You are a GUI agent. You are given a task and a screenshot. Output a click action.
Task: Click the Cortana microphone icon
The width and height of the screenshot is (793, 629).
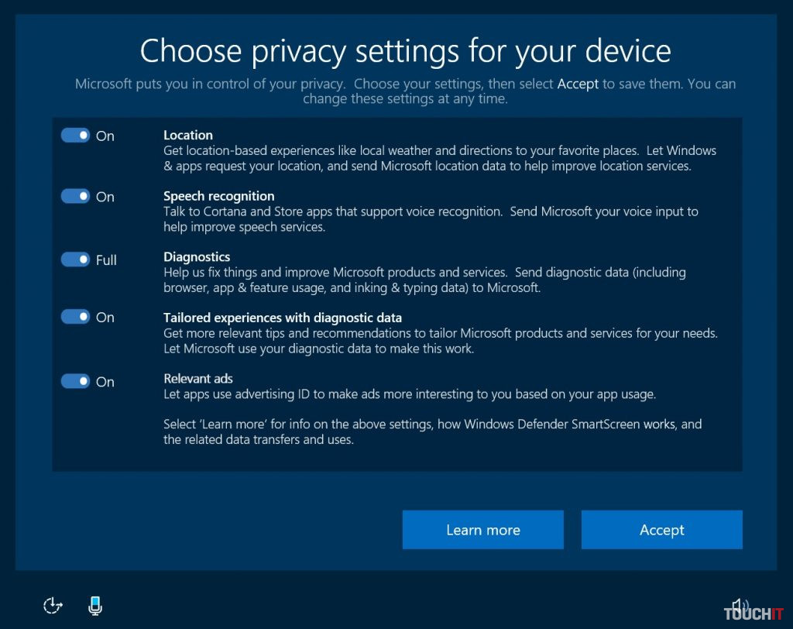(95, 606)
